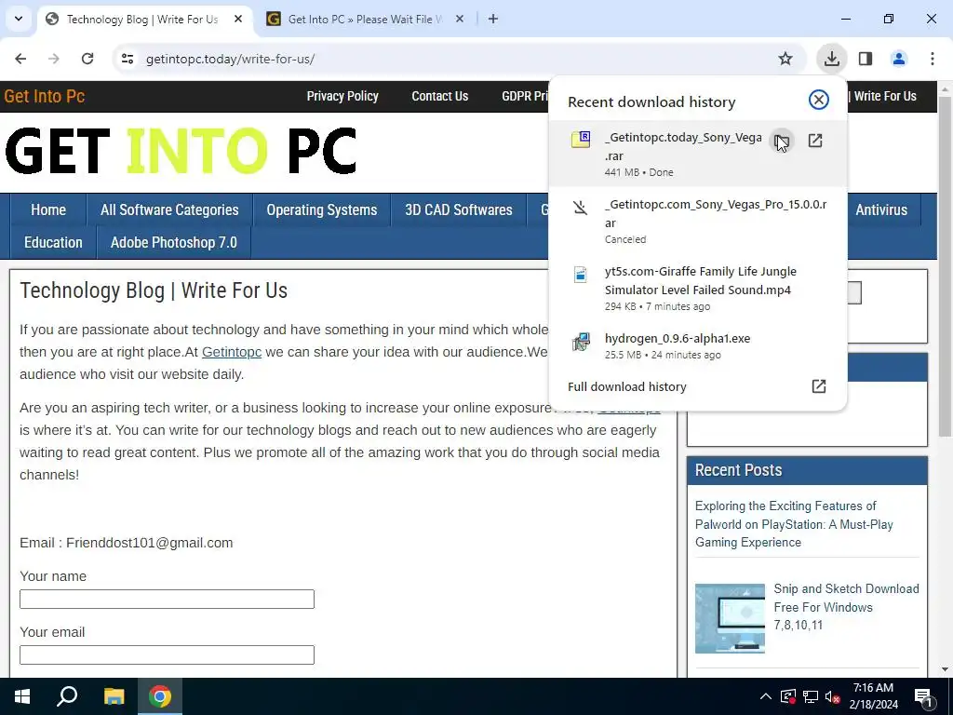This screenshot has height=715, width=953.
Task: Open the Windows Start menu
Action: [x=22, y=696]
